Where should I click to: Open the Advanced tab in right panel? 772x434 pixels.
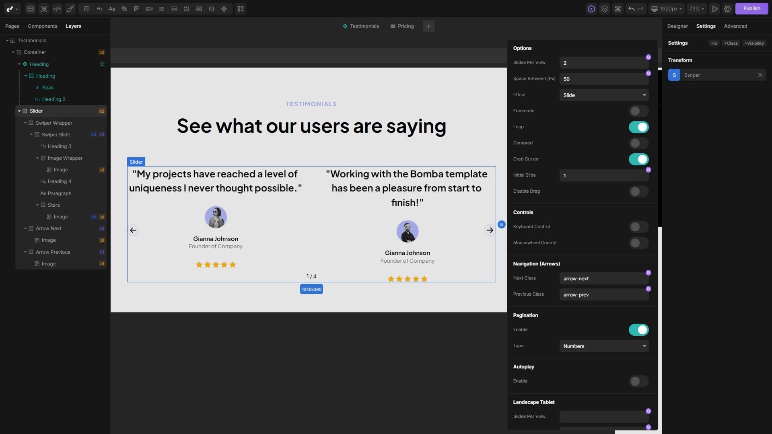(x=735, y=26)
